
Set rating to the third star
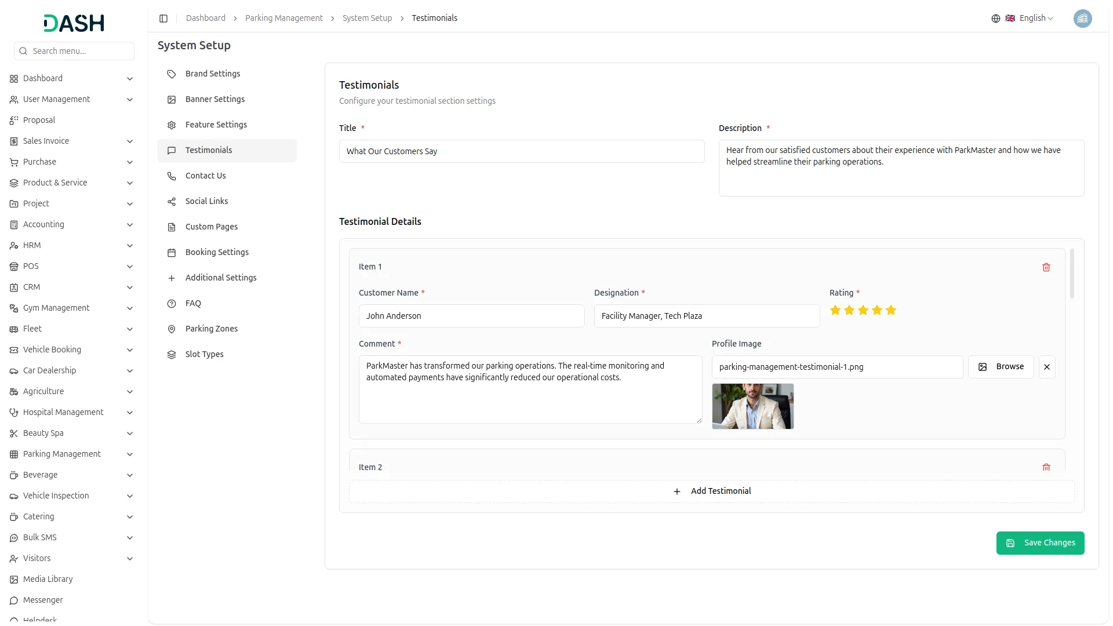(x=863, y=310)
